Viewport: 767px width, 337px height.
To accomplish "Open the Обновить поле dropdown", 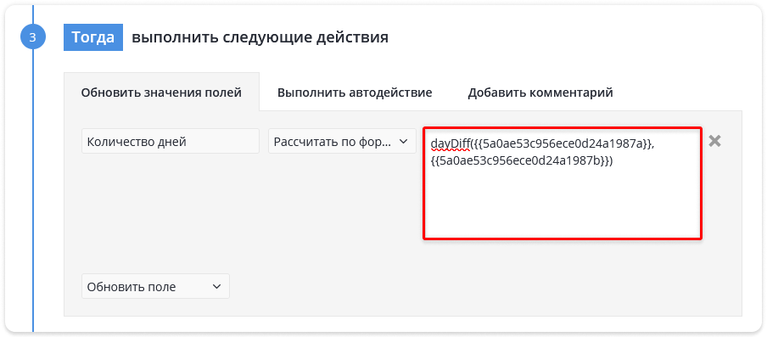I will (x=155, y=287).
